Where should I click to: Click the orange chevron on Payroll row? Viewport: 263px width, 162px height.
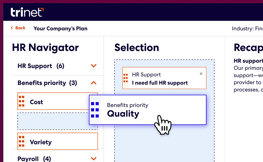coord(93,158)
